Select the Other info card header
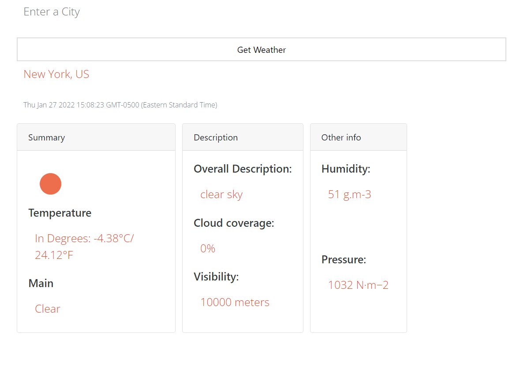Viewport: 520px width, 391px height. click(x=340, y=137)
